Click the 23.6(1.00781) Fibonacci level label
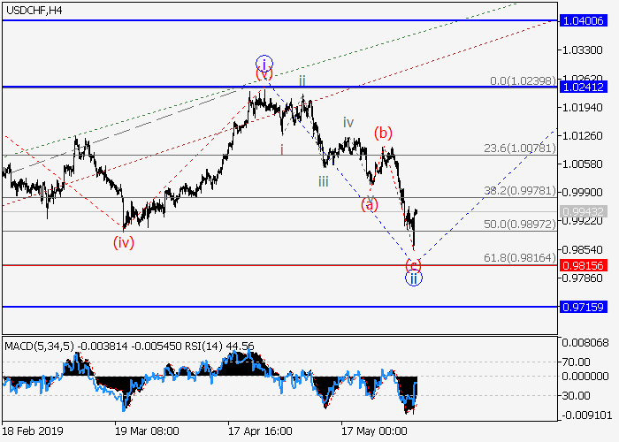 pyautogui.click(x=519, y=149)
